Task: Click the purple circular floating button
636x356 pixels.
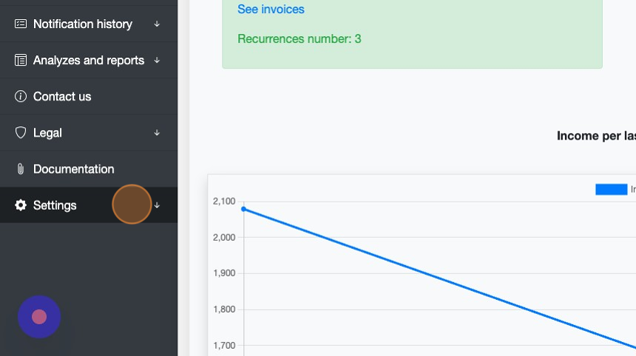Action: point(39,317)
